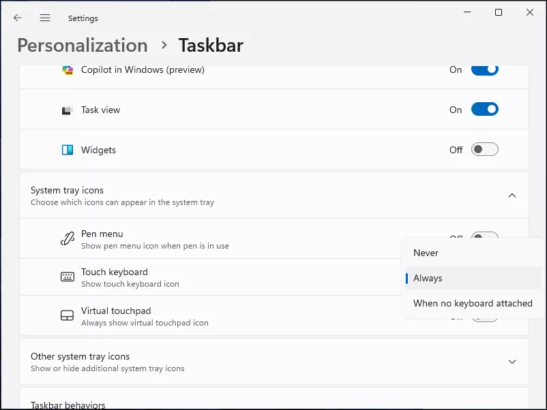The width and height of the screenshot is (547, 410).
Task: Click 'Show touch keyboard icon' description
Action: [x=130, y=284]
